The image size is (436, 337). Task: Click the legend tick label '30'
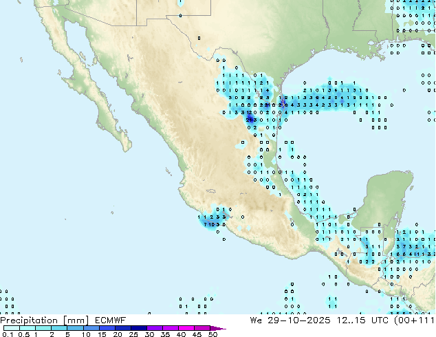click(149, 334)
